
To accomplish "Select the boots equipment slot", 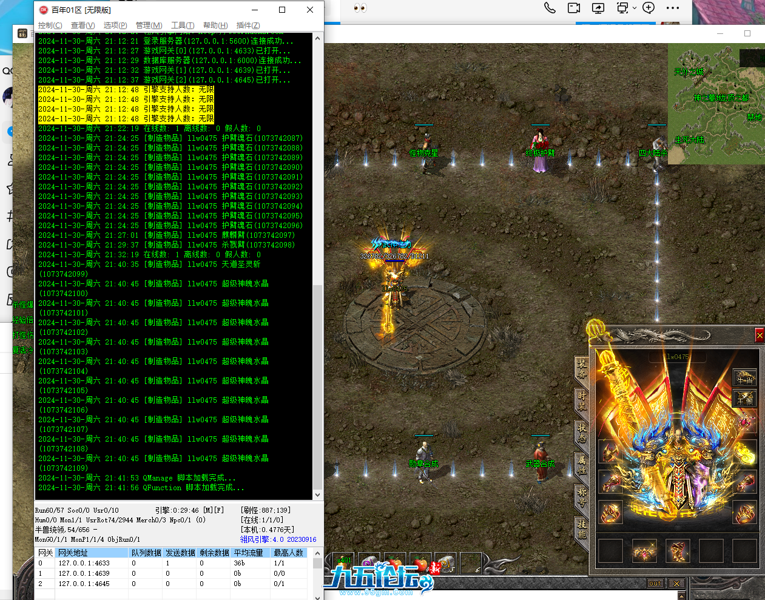I will [x=677, y=551].
